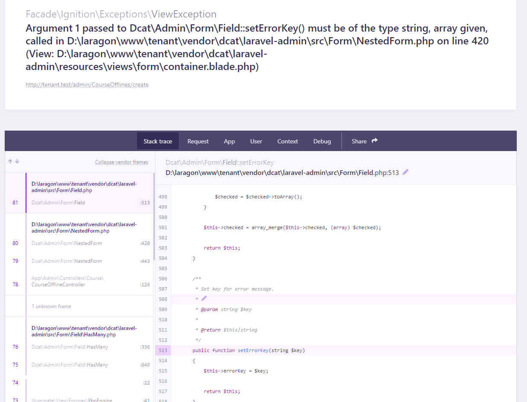
Task: Open the Debug tab
Action: (x=322, y=141)
